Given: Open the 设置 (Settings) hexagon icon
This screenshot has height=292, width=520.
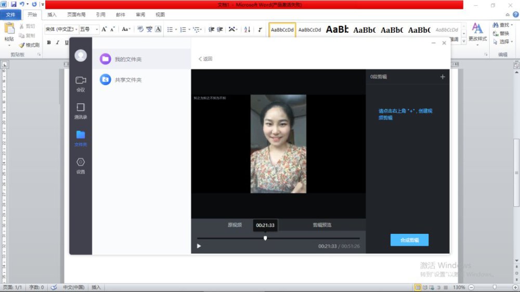Looking at the screenshot, I should click(x=81, y=163).
